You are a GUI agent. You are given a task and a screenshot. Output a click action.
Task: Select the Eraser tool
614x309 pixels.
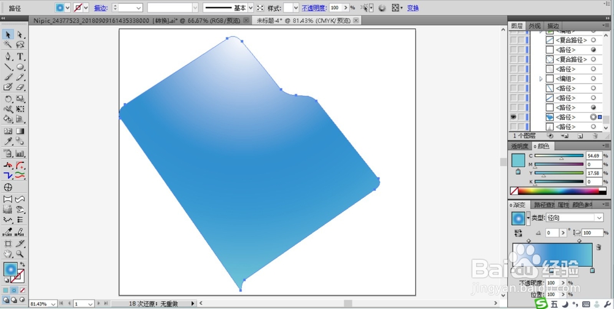pyautogui.click(x=20, y=87)
